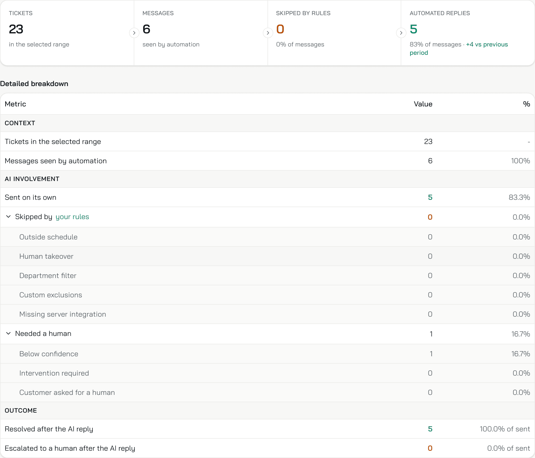
Task: Click the arrow between Messages and Skipped cards
Action: pyautogui.click(x=268, y=33)
